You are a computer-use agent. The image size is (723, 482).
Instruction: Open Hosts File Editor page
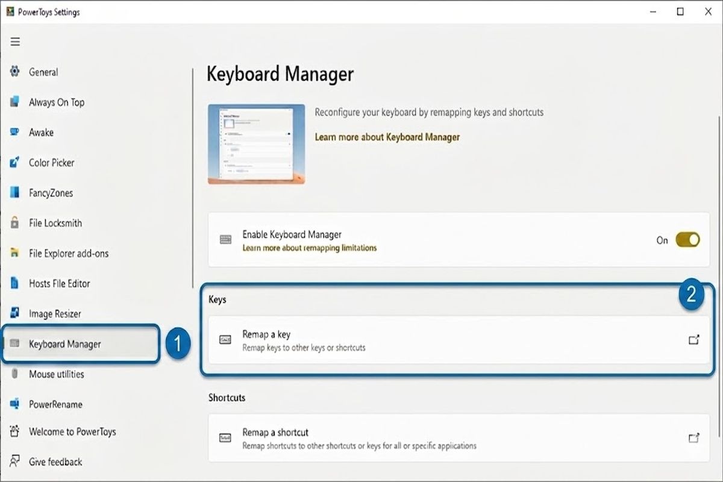pos(60,283)
